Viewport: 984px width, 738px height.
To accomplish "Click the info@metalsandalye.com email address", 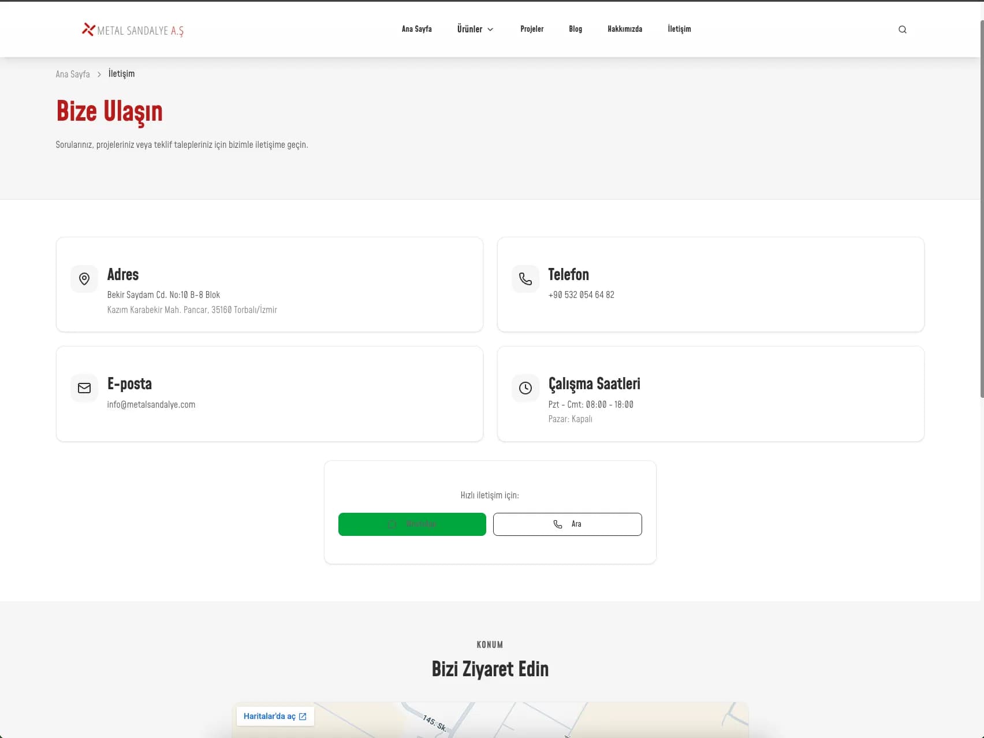I will pos(151,404).
